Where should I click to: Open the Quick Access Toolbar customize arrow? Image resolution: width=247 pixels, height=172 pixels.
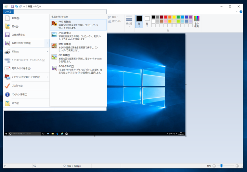[x=24, y=7]
